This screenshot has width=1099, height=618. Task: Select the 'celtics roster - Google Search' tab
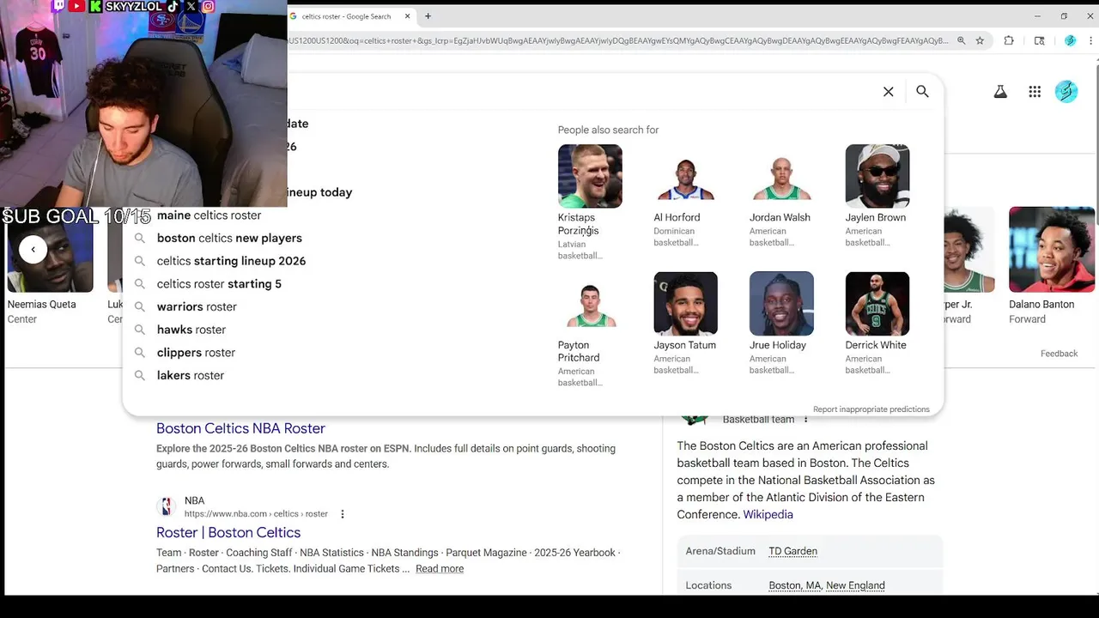(345, 16)
